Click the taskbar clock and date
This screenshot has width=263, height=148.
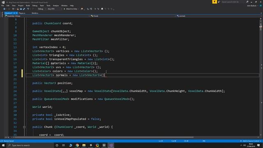[x=251, y=145]
